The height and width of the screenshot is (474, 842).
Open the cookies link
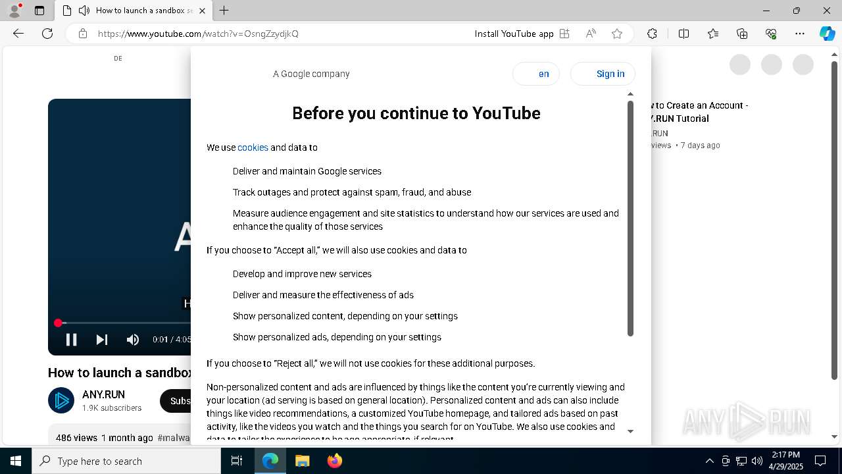(253, 147)
